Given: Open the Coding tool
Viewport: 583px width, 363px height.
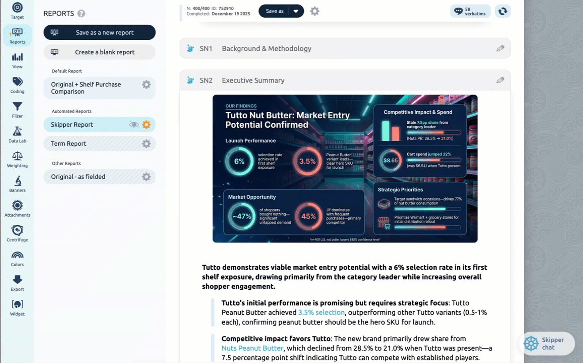Looking at the screenshot, I should 17,85.
